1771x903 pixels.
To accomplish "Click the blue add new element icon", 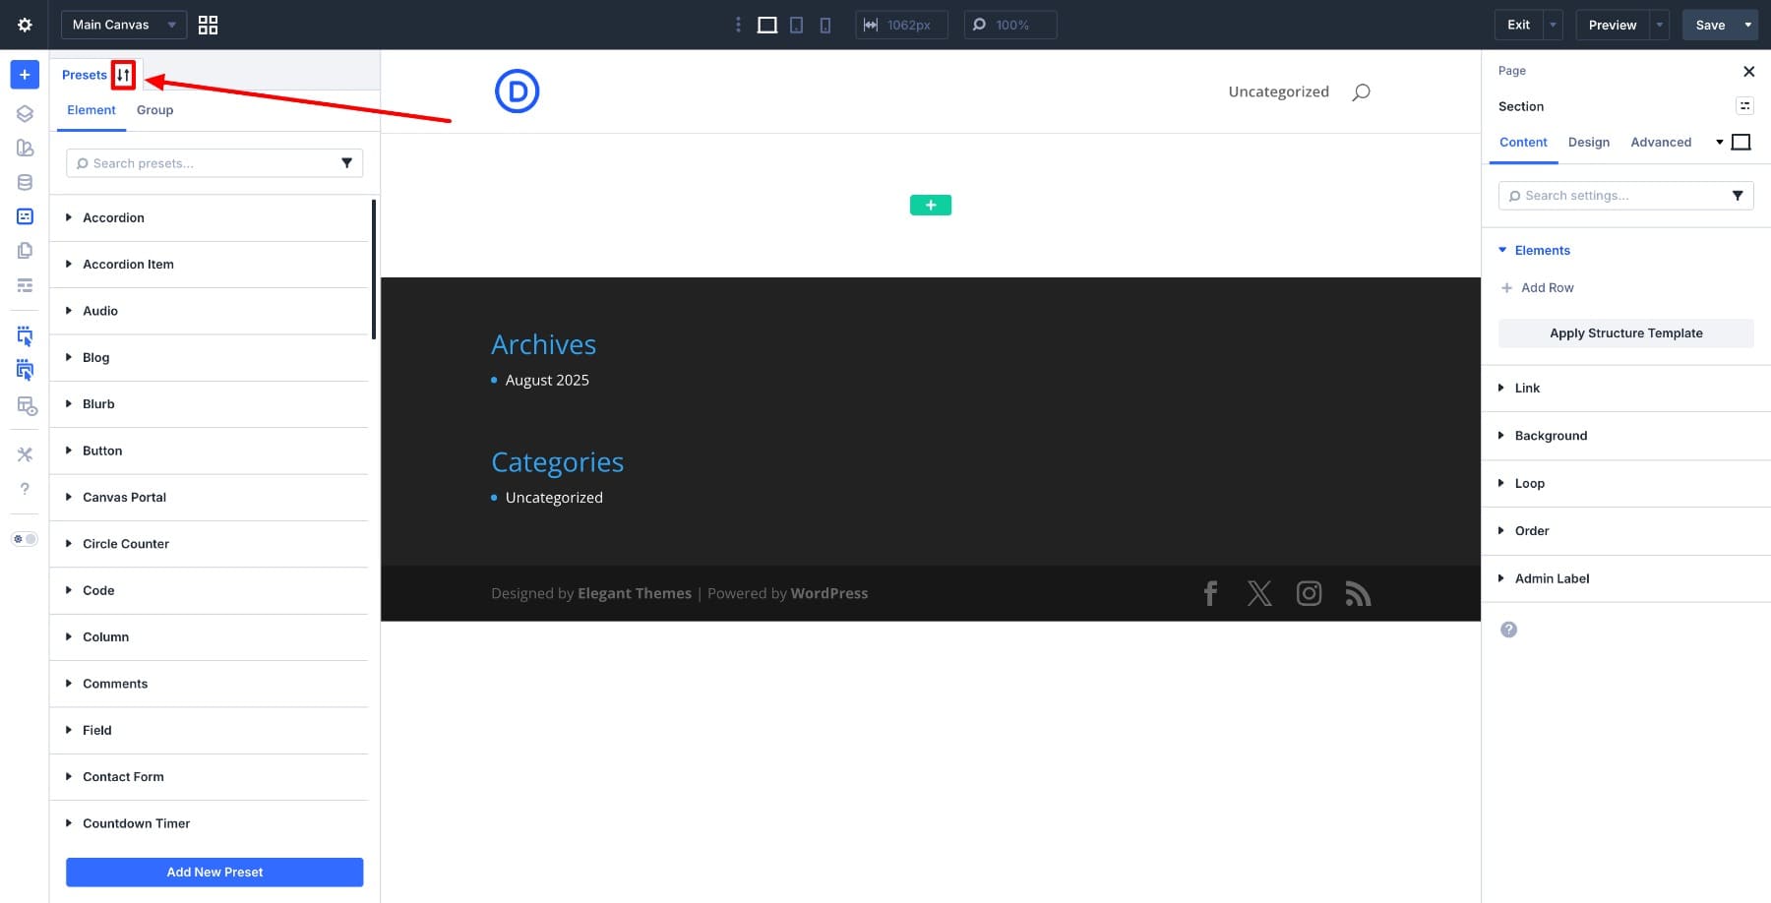I will coord(24,74).
